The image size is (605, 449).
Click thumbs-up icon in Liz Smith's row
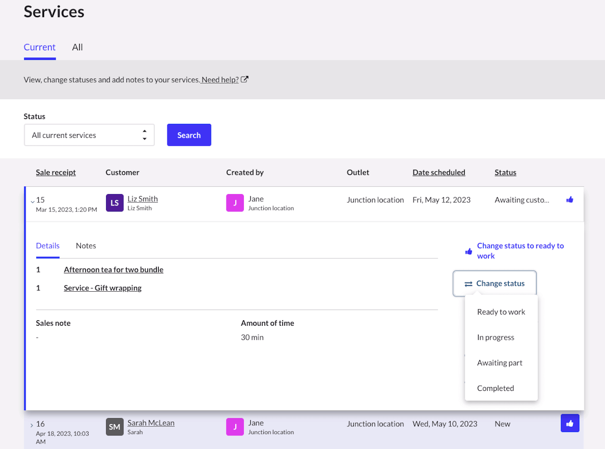click(570, 199)
